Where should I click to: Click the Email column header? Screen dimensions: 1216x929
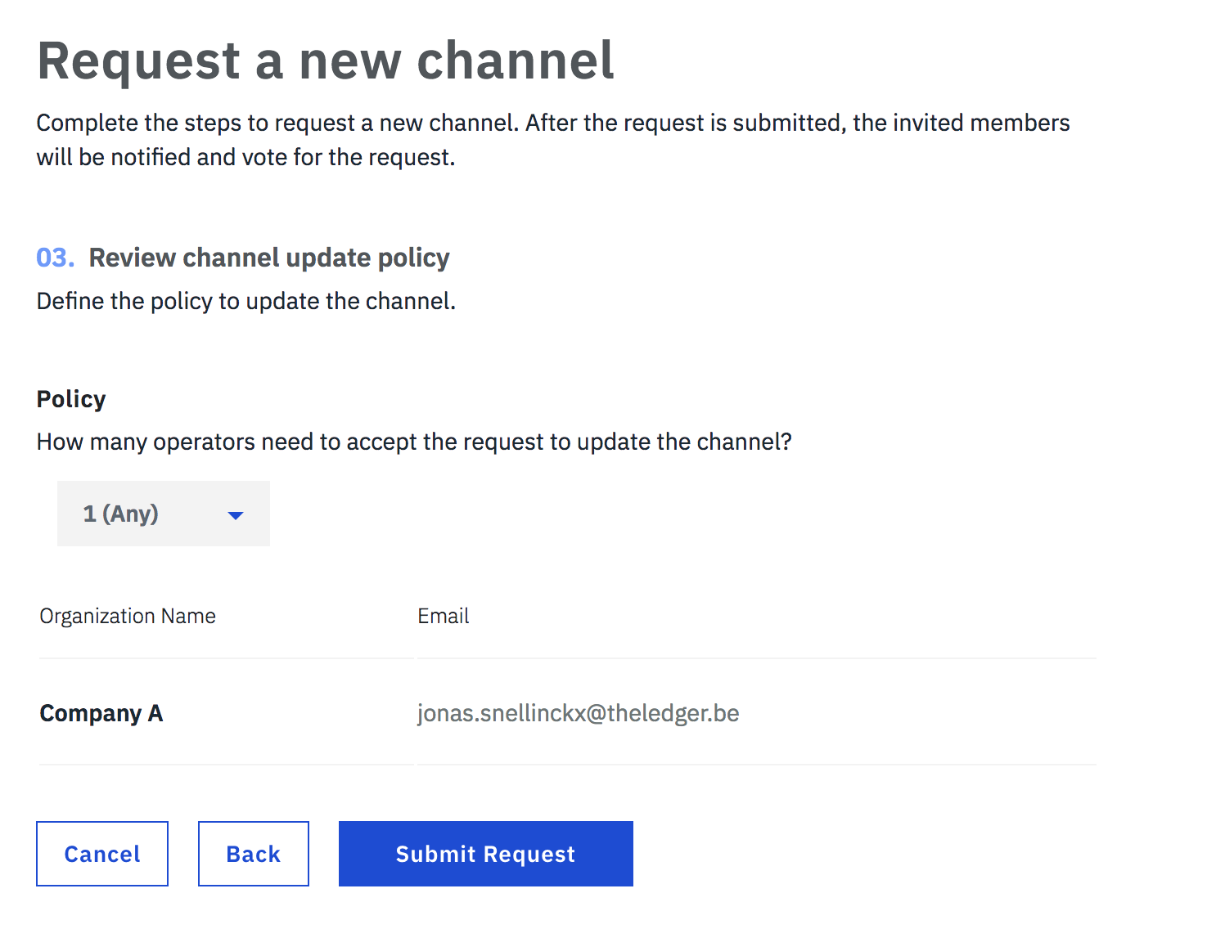(x=444, y=616)
